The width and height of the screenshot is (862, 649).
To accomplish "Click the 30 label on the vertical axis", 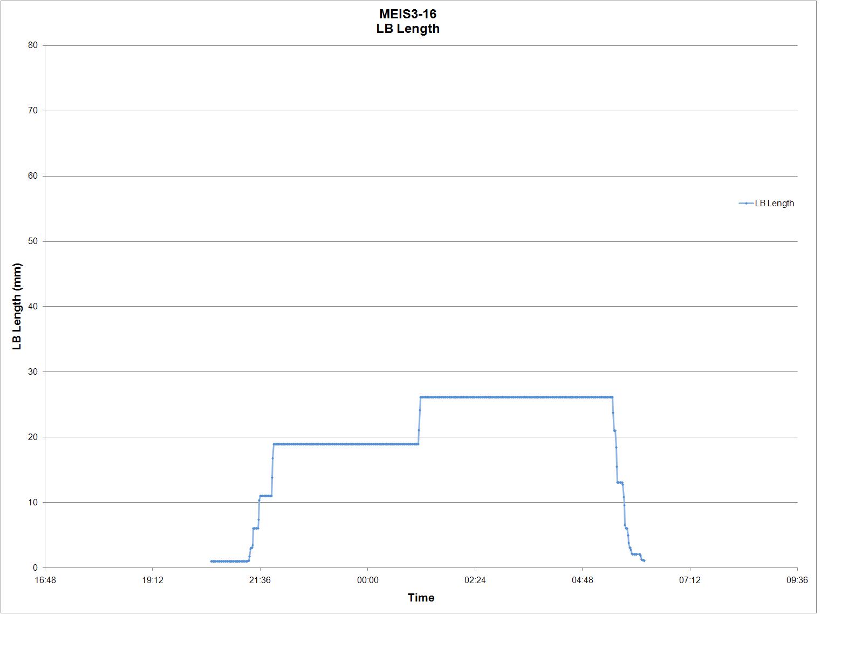I will [x=33, y=372].
